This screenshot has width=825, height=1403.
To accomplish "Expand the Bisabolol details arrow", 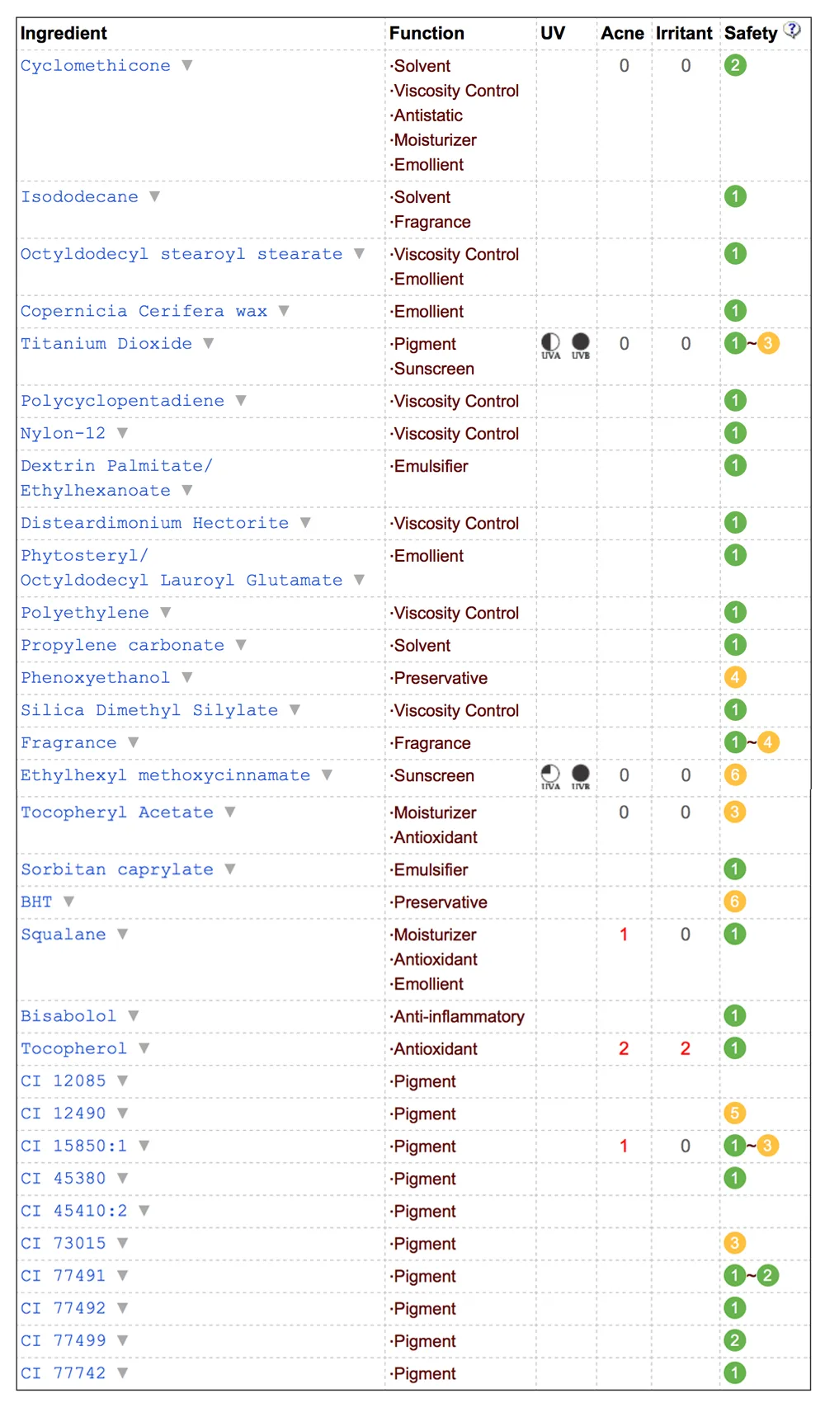I will click(x=134, y=1015).
